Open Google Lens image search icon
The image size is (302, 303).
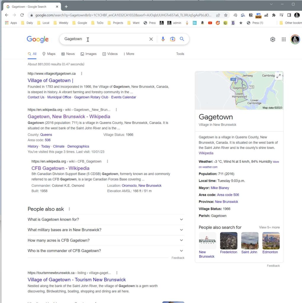coord(173,39)
